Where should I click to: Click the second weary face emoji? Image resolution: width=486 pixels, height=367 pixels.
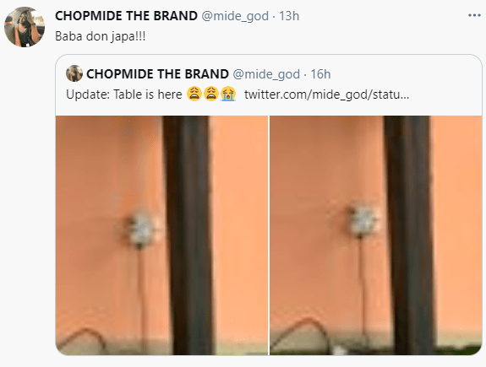pos(211,94)
